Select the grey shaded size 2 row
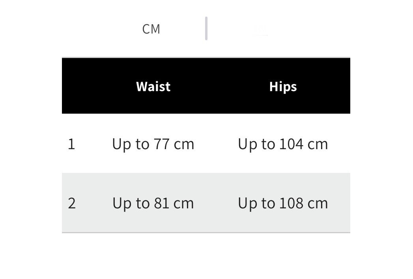The height and width of the screenshot is (279, 413). (206, 202)
